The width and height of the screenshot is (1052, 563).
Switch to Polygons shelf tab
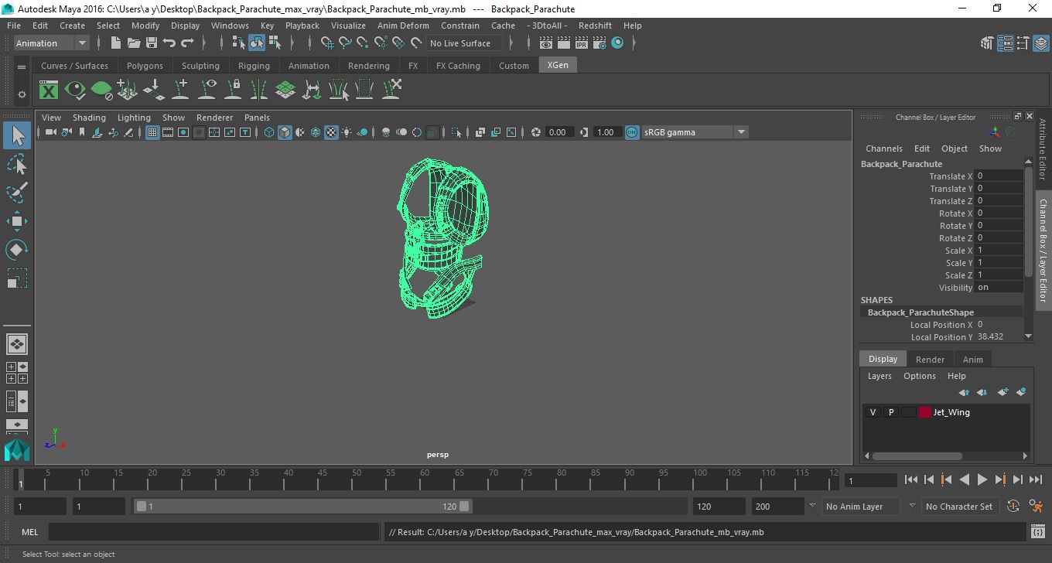pos(145,66)
